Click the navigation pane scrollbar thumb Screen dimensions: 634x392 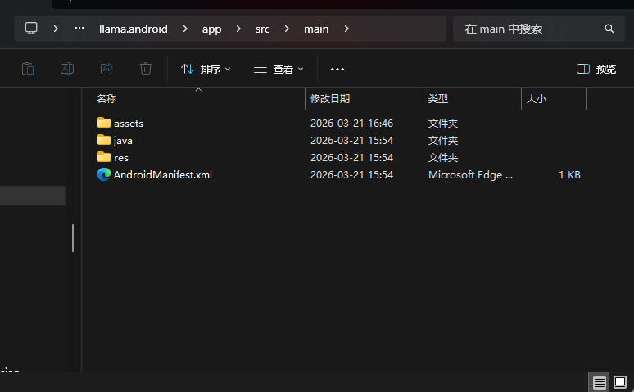click(x=73, y=238)
